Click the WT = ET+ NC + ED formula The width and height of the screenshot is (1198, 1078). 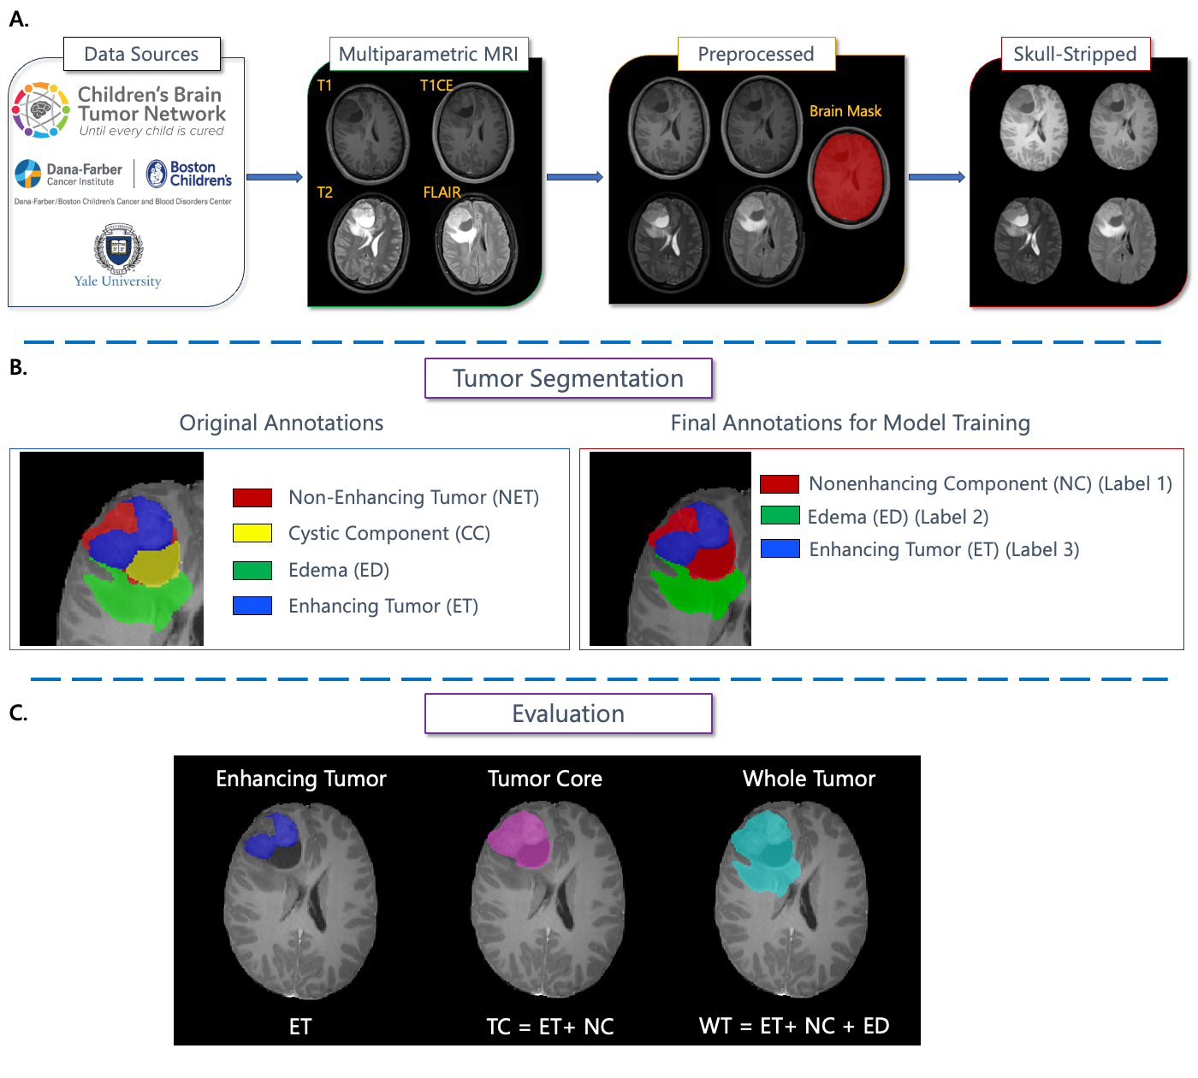pyautogui.click(x=794, y=1026)
